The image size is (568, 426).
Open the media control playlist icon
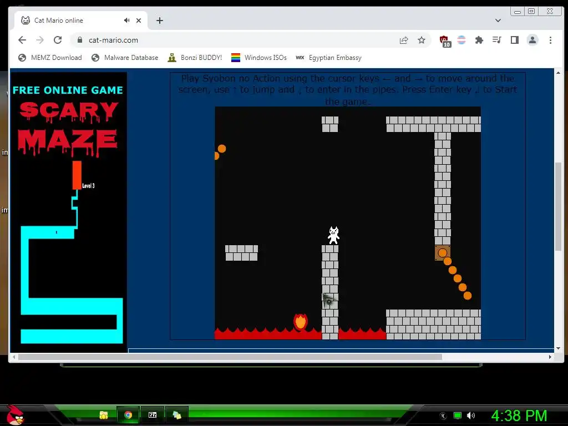tap(496, 40)
